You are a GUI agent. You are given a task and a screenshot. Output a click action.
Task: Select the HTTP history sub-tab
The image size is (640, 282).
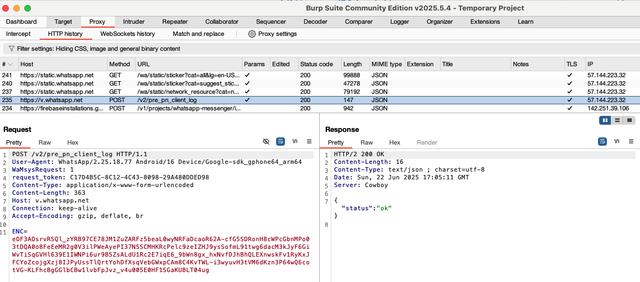tap(65, 34)
